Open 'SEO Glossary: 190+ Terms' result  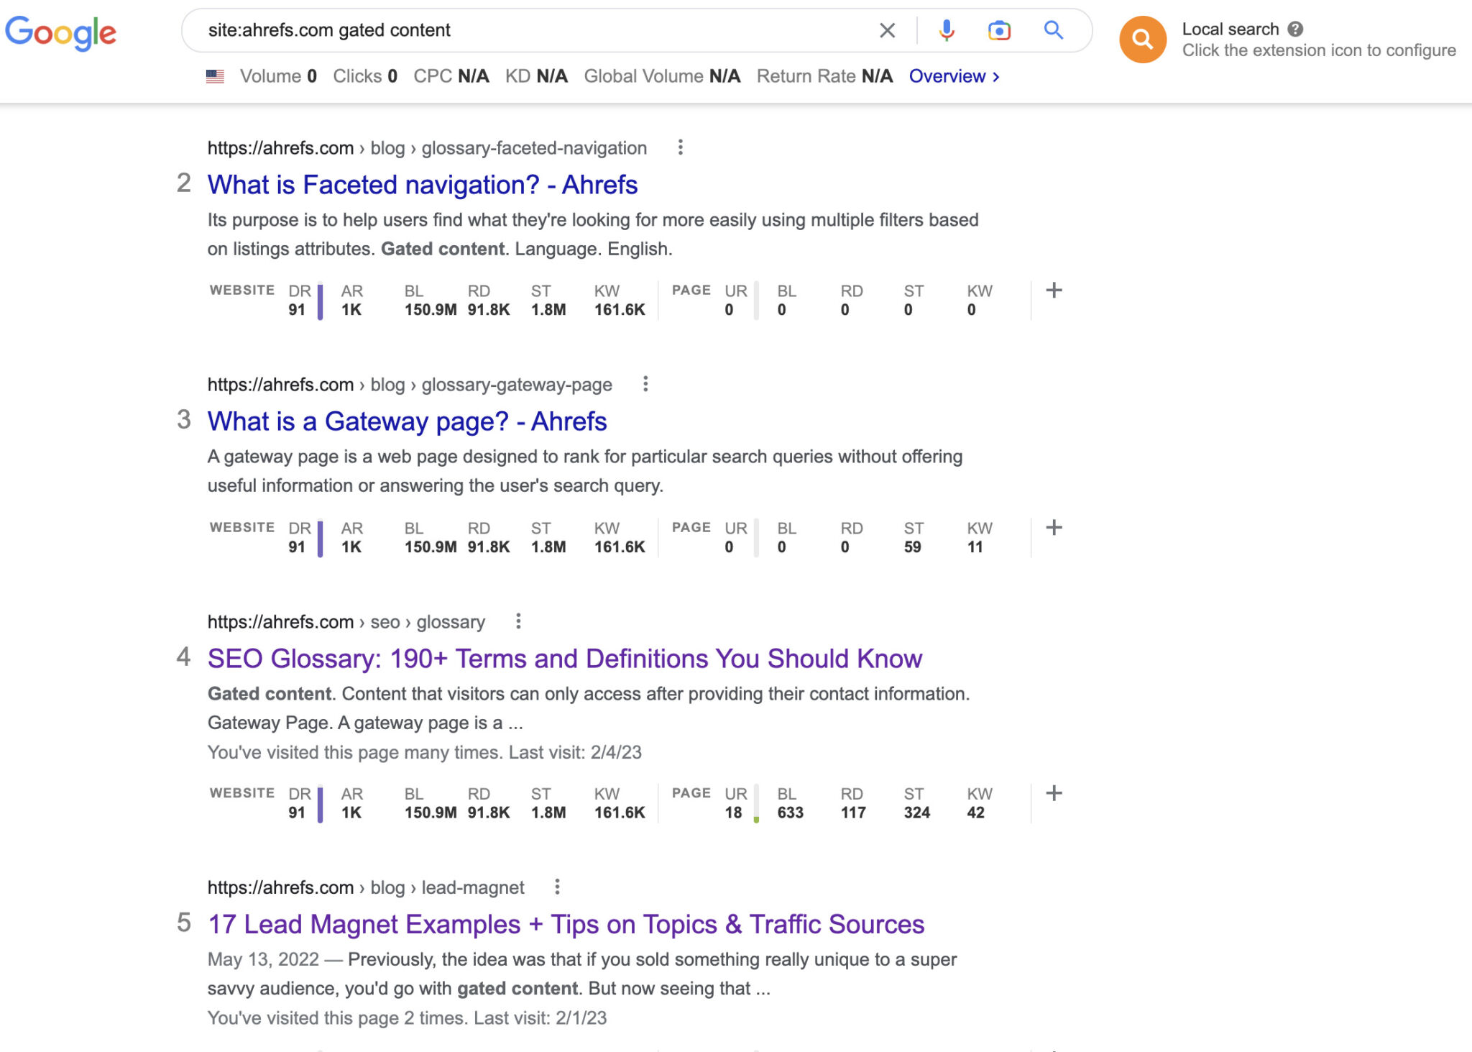point(565,659)
